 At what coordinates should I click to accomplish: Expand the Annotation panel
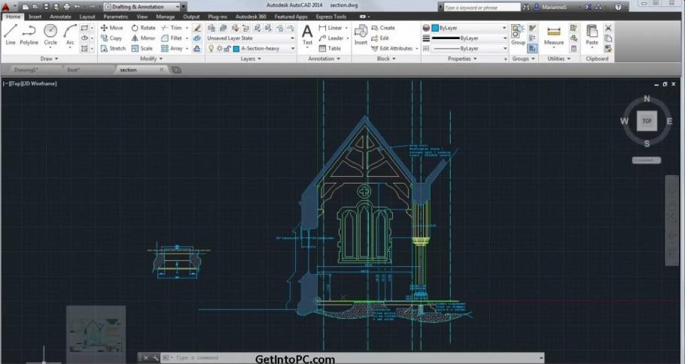point(324,59)
